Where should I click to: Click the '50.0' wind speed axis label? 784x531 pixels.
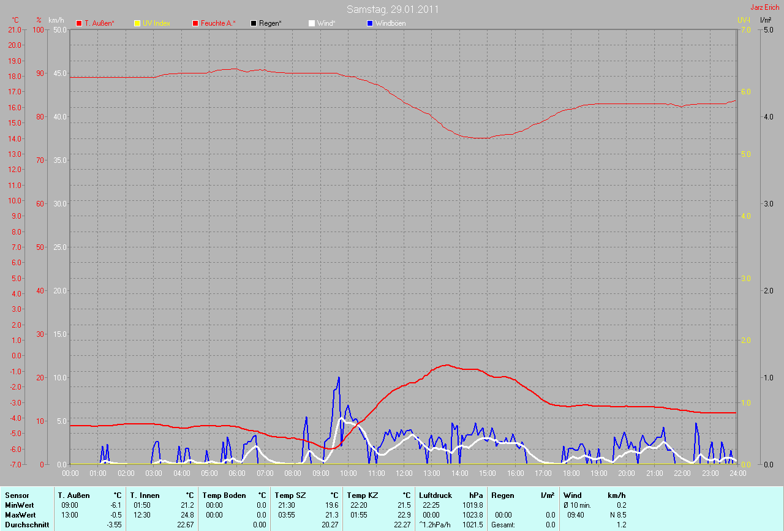click(60, 29)
